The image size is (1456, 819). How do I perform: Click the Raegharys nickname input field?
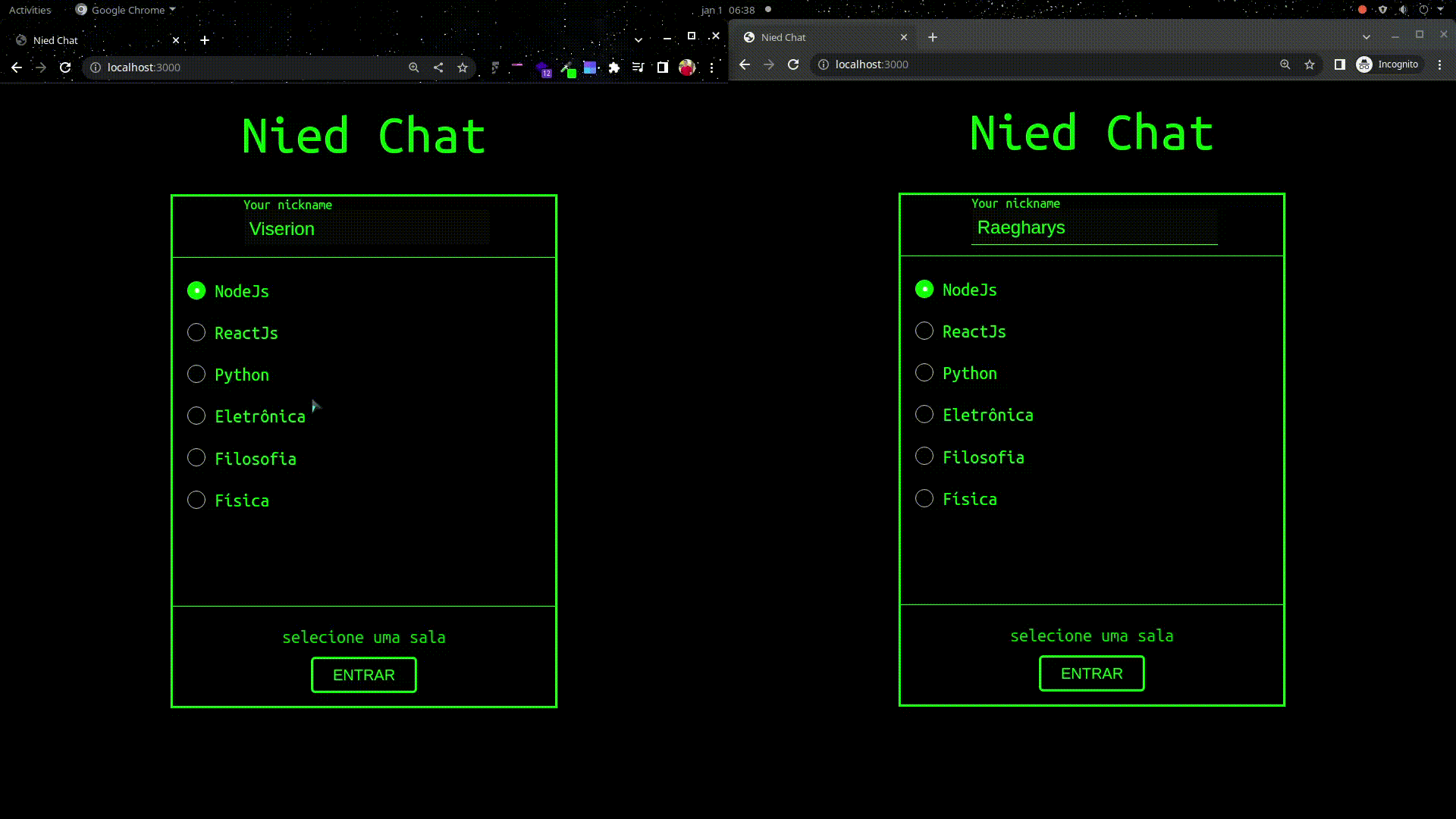[1094, 227]
